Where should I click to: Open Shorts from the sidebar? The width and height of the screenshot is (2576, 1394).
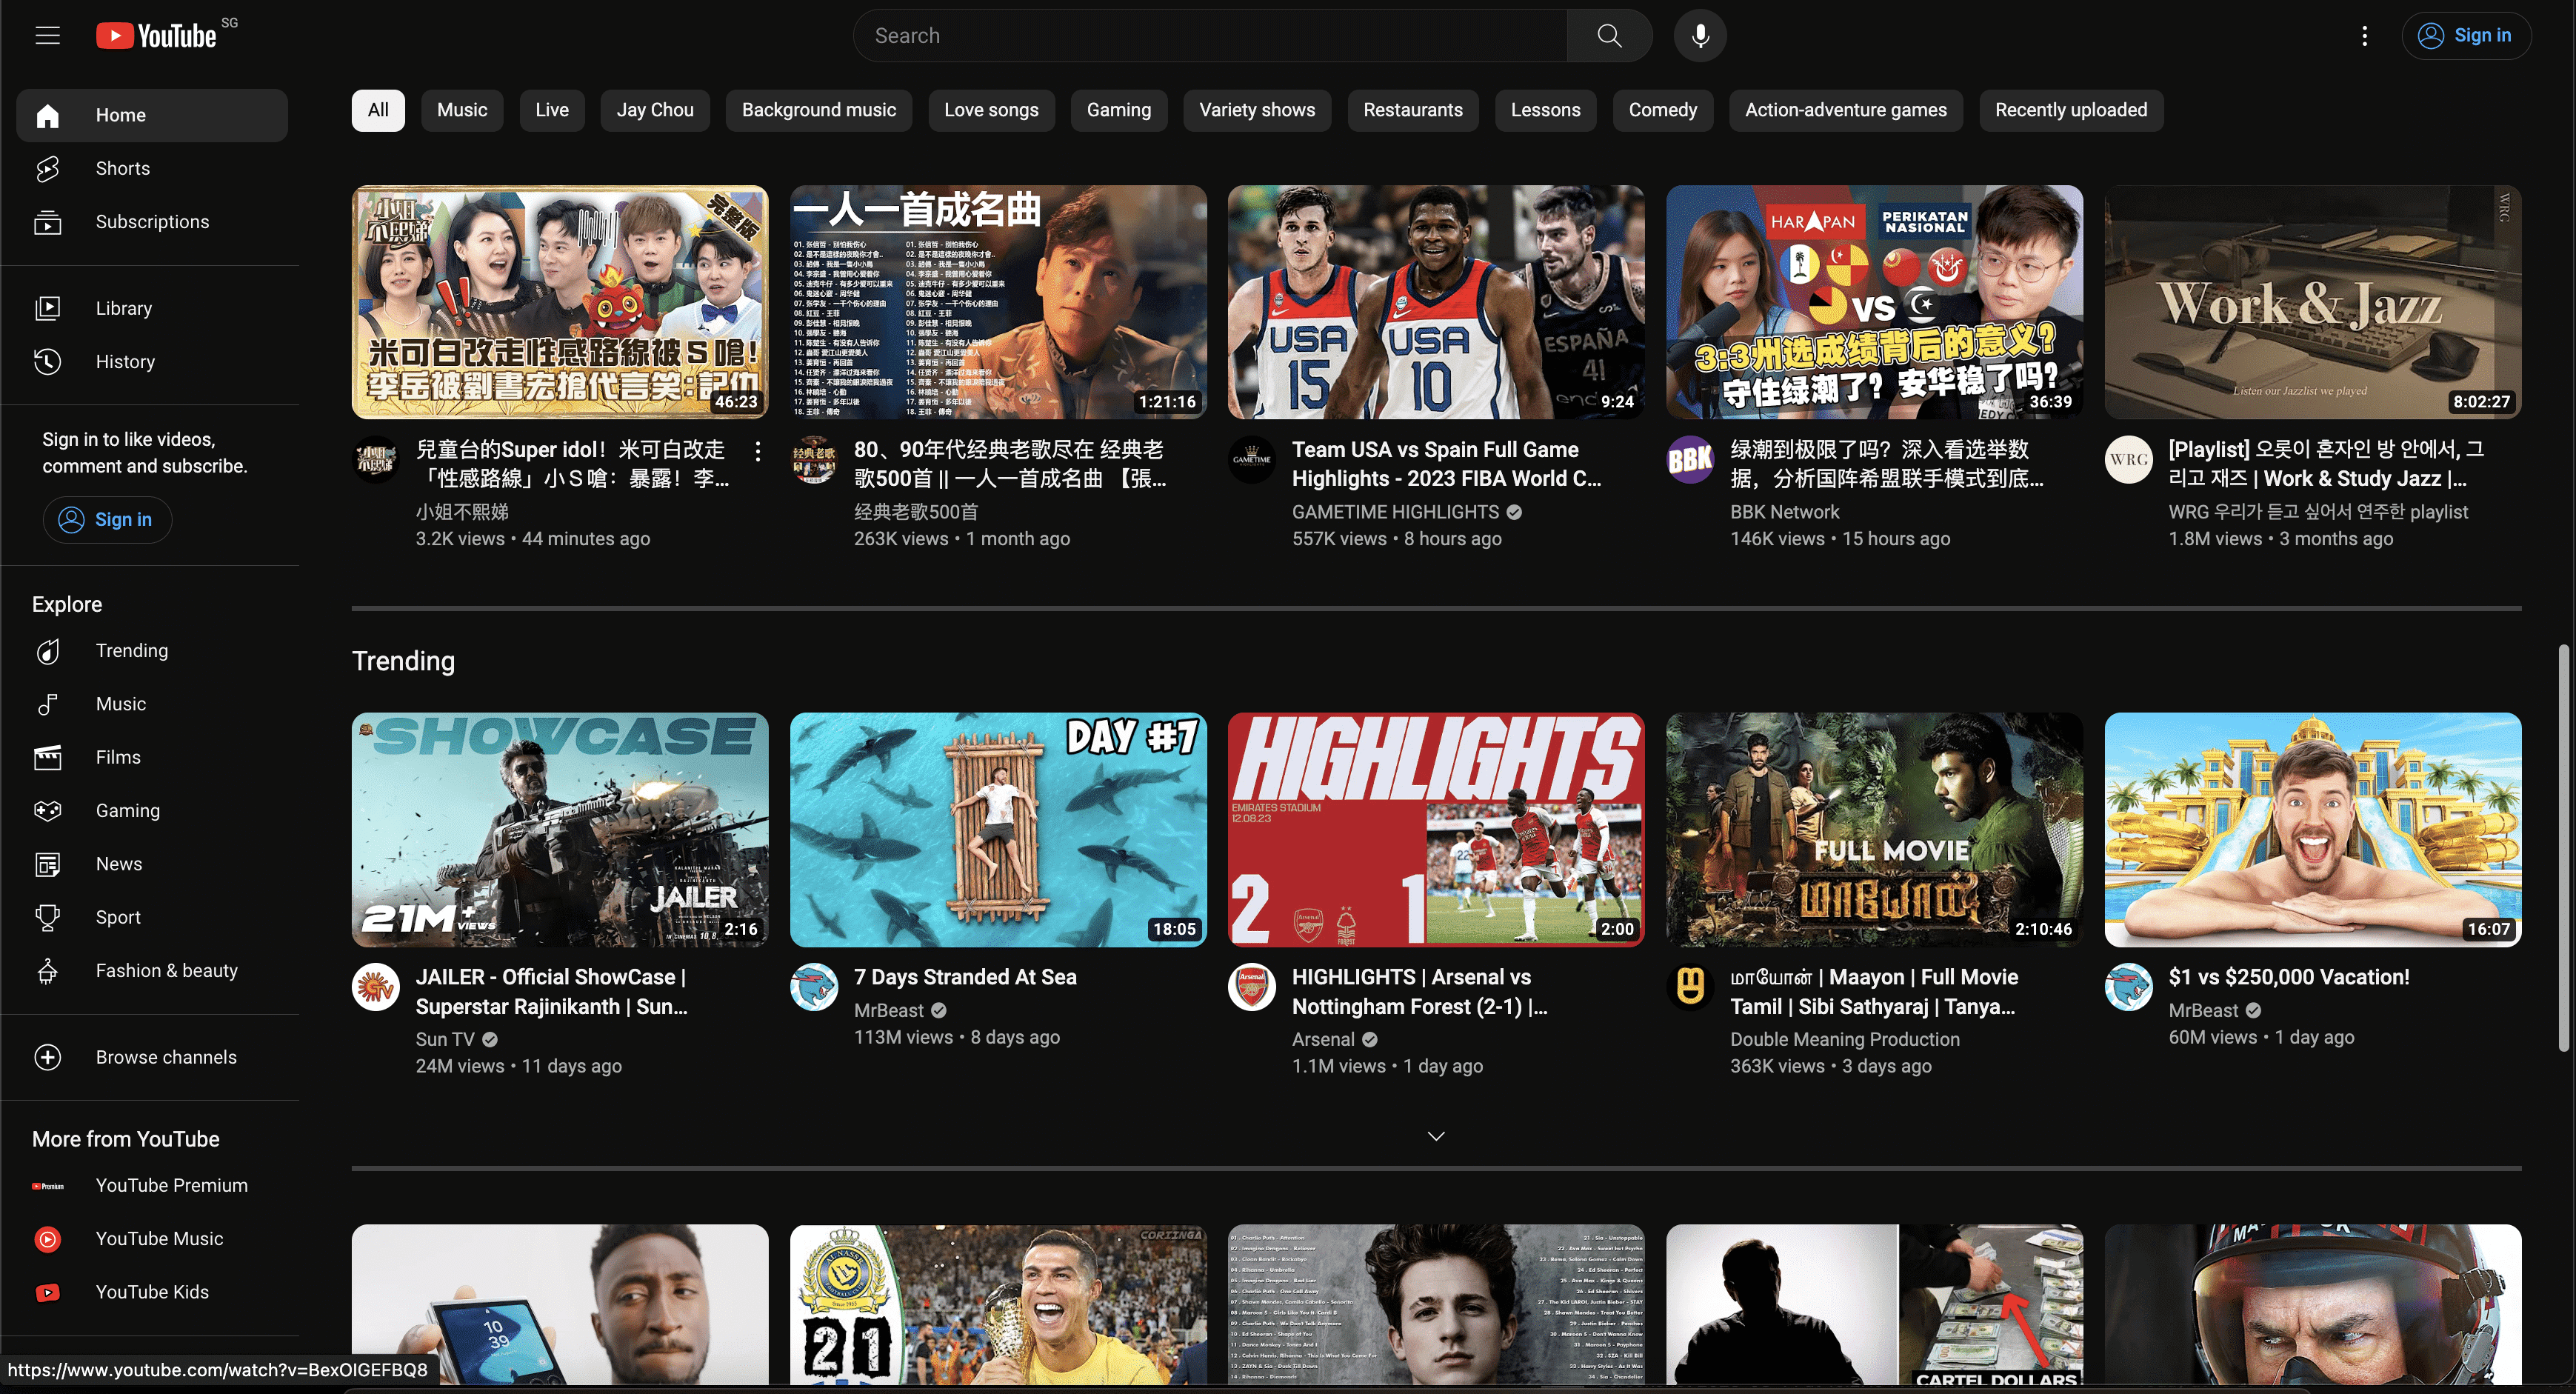pos(152,168)
